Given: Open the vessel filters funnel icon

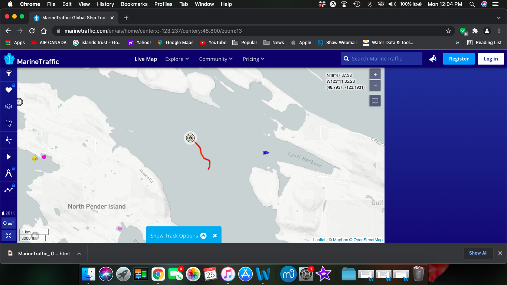Looking at the screenshot, I should (x=9, y=73).
